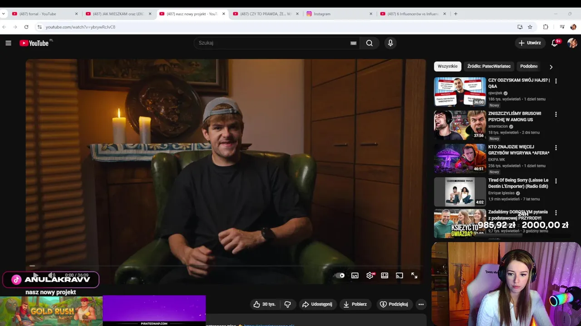Open the on-screen keyboard in search box
The width and height of the screenshot is (581, 326).
tap(353, 43)
